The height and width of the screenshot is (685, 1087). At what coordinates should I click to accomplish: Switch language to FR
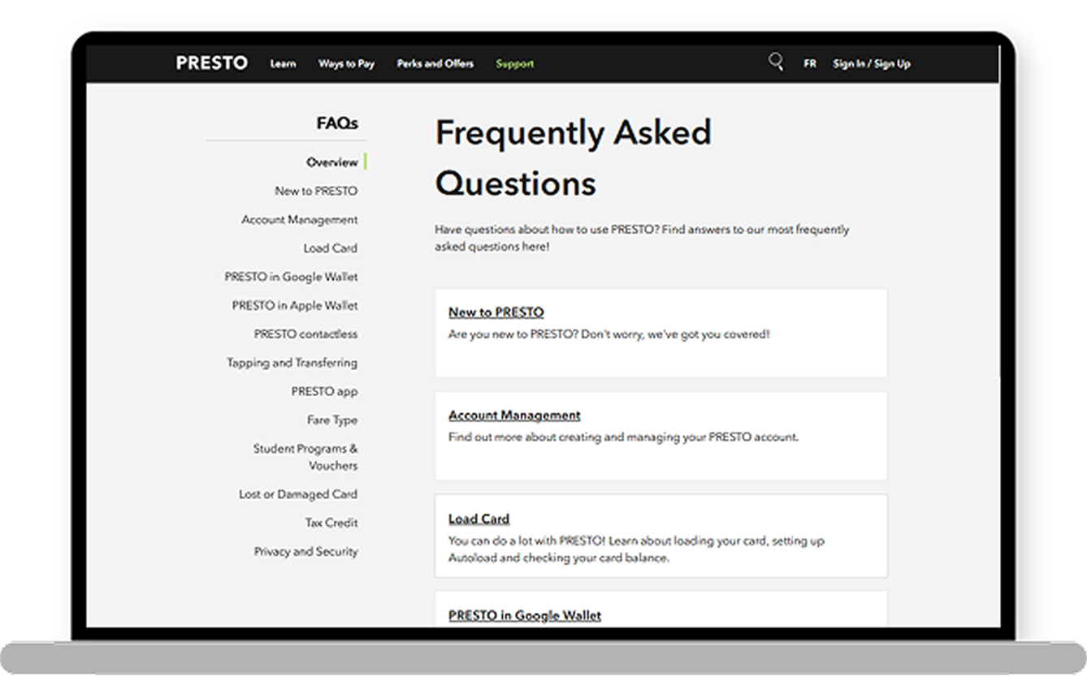810,63
